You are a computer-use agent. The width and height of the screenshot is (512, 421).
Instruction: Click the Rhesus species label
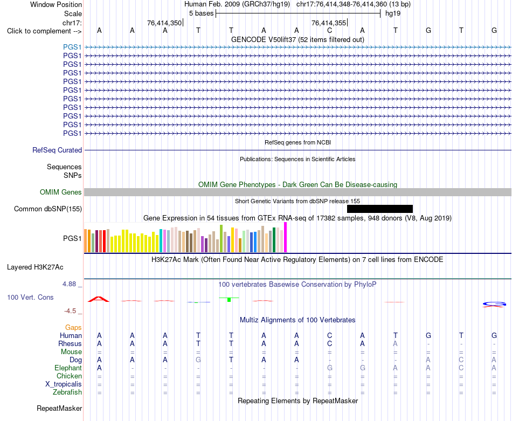click(x=70, y=343)
